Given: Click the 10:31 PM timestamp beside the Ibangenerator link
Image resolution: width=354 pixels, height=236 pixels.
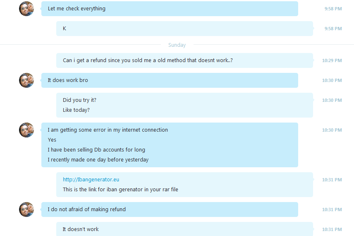Looking at the screenshot, I should point(332,180).
